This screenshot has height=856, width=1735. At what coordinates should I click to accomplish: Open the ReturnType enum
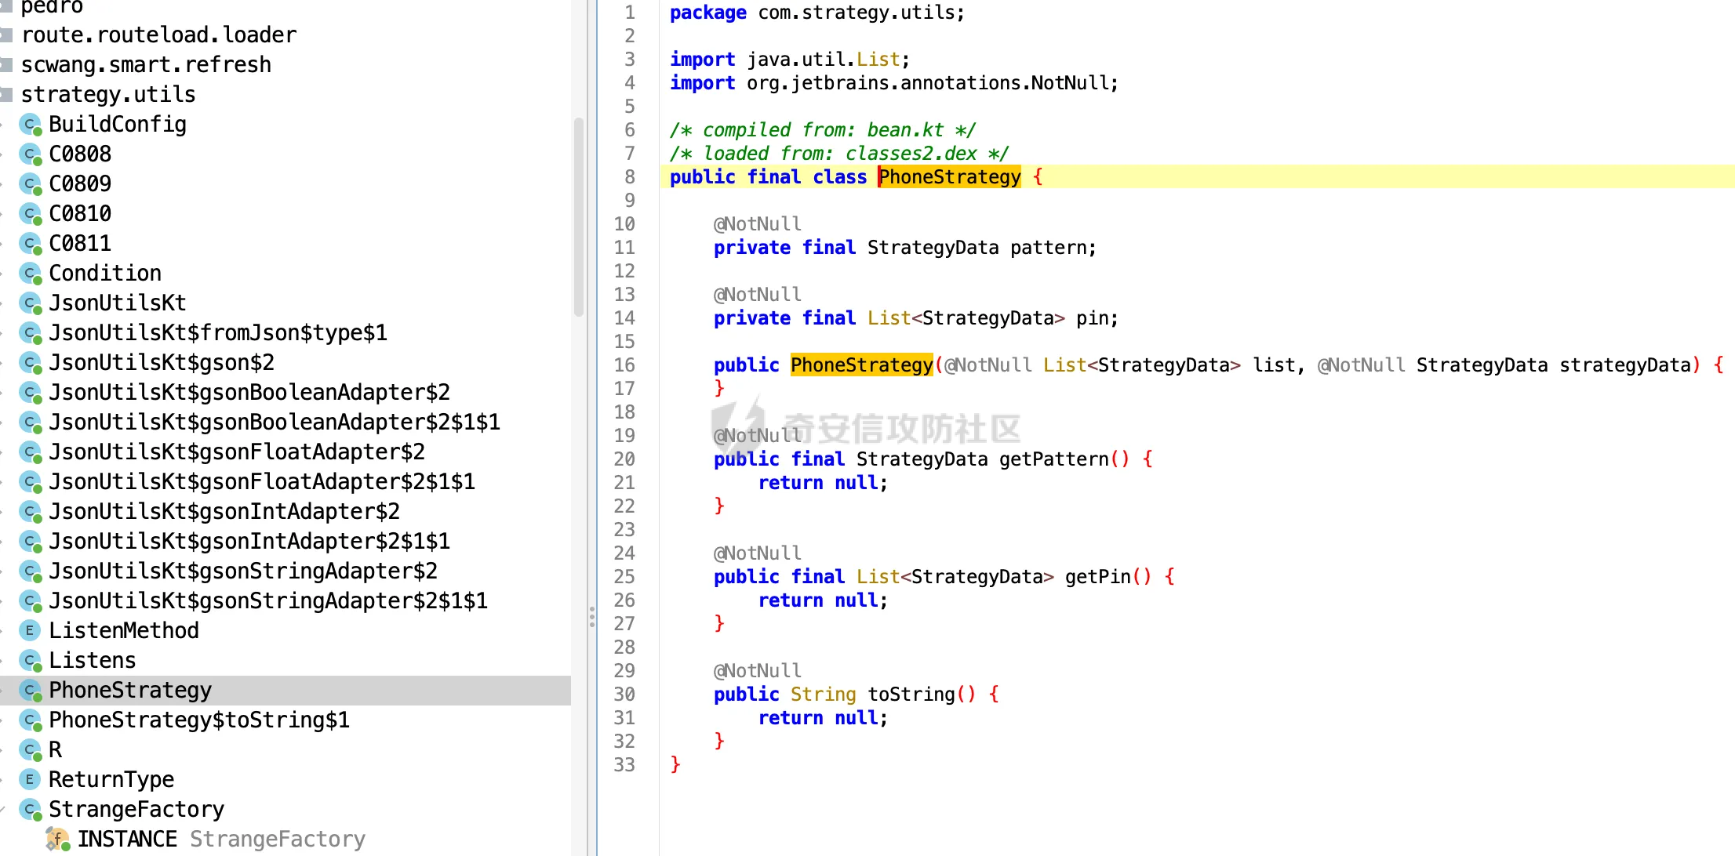pyautogui.click(x=111, y=780)
